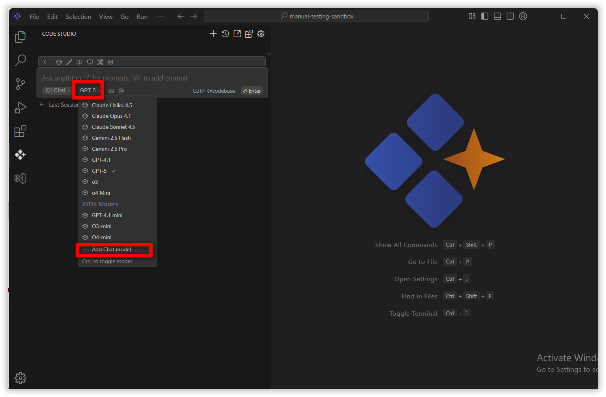Toggle the secondary side bar visibility
The image size is (606, 397).
[510, 16]
